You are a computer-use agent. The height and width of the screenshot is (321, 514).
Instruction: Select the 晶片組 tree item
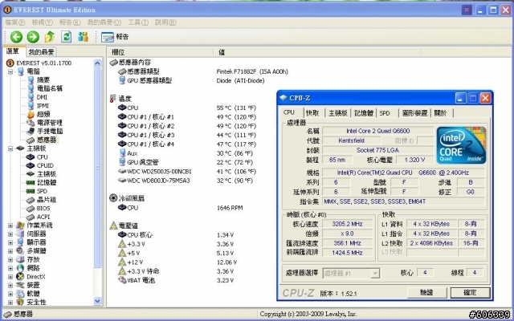click(x=47, y=200)
